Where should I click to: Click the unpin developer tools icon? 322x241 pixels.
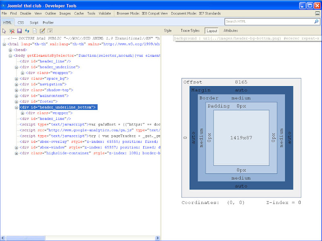317,14
